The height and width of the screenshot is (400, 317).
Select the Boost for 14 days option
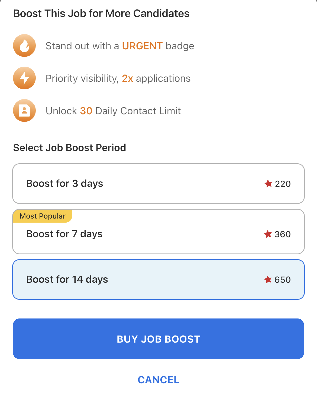coord(158,279)
